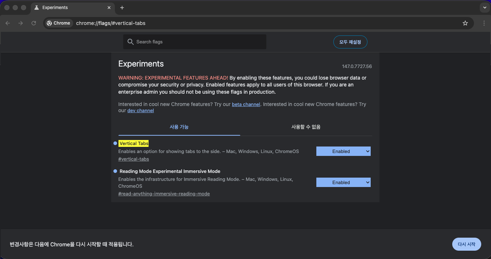Switch to the 사용할 수 없음 tab
491x259 pixels.
306,127
